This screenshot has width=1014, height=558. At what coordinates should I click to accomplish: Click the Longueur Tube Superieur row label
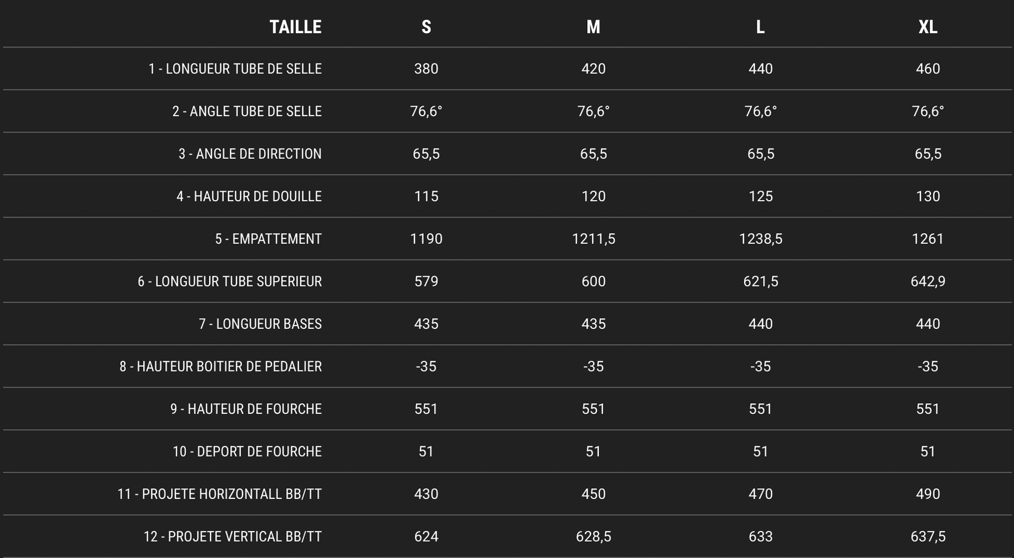coord(230,281)
